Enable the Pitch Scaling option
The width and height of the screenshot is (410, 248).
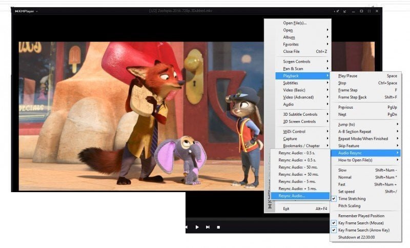pyautogui.click(x=366, y=205)
